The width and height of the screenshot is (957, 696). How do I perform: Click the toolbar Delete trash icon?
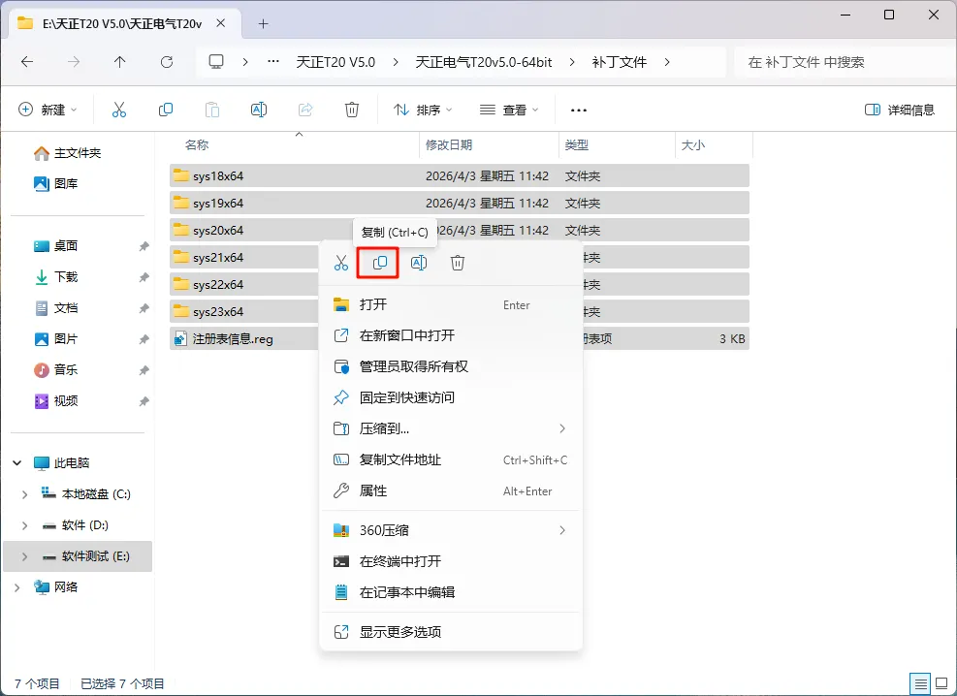352,110
